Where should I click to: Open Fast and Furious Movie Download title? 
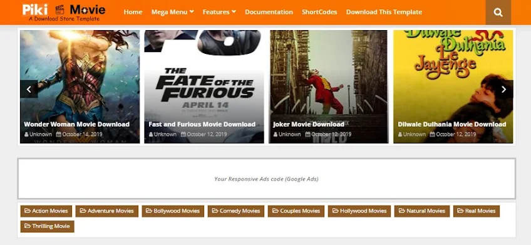pos(202,124)
